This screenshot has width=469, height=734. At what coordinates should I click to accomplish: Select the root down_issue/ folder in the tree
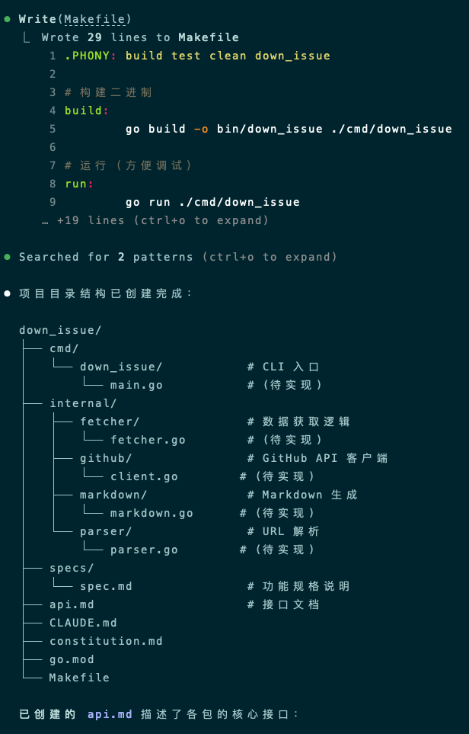(x=60, y=330)
